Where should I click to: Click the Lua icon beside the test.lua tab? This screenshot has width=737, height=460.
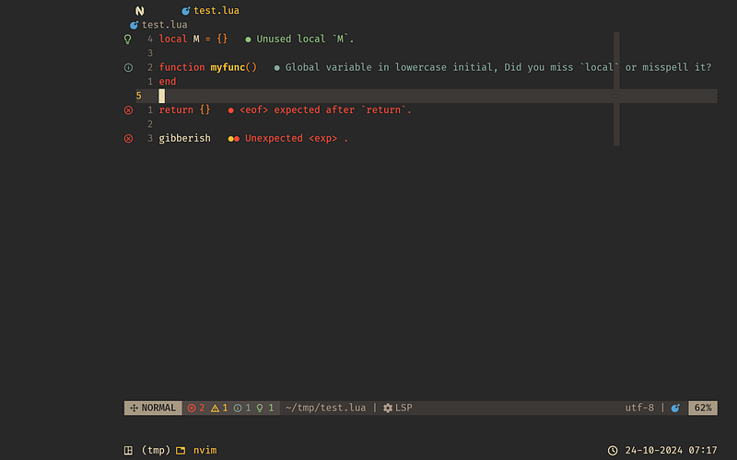tap(186, 11)
